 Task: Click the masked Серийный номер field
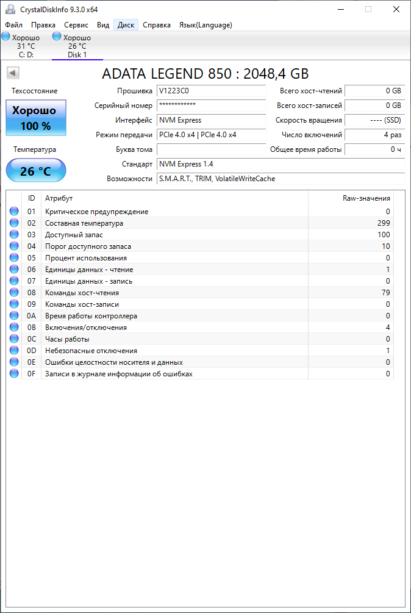pos(212,106)
